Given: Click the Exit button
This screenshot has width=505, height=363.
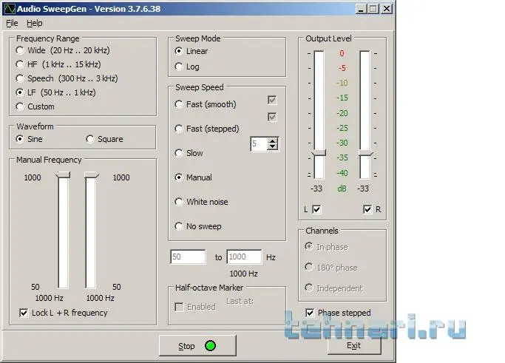Looking at the screenshot, I should coord(354,345).
